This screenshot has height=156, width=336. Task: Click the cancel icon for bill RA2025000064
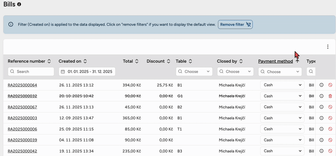click(x=330, y=85)
